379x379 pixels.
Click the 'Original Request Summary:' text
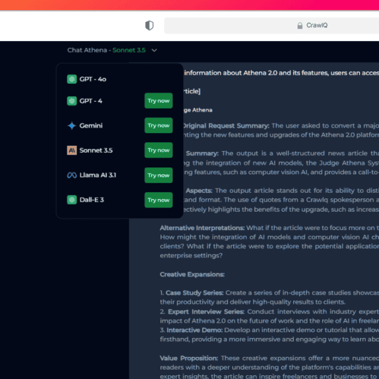tap(226, 126)
